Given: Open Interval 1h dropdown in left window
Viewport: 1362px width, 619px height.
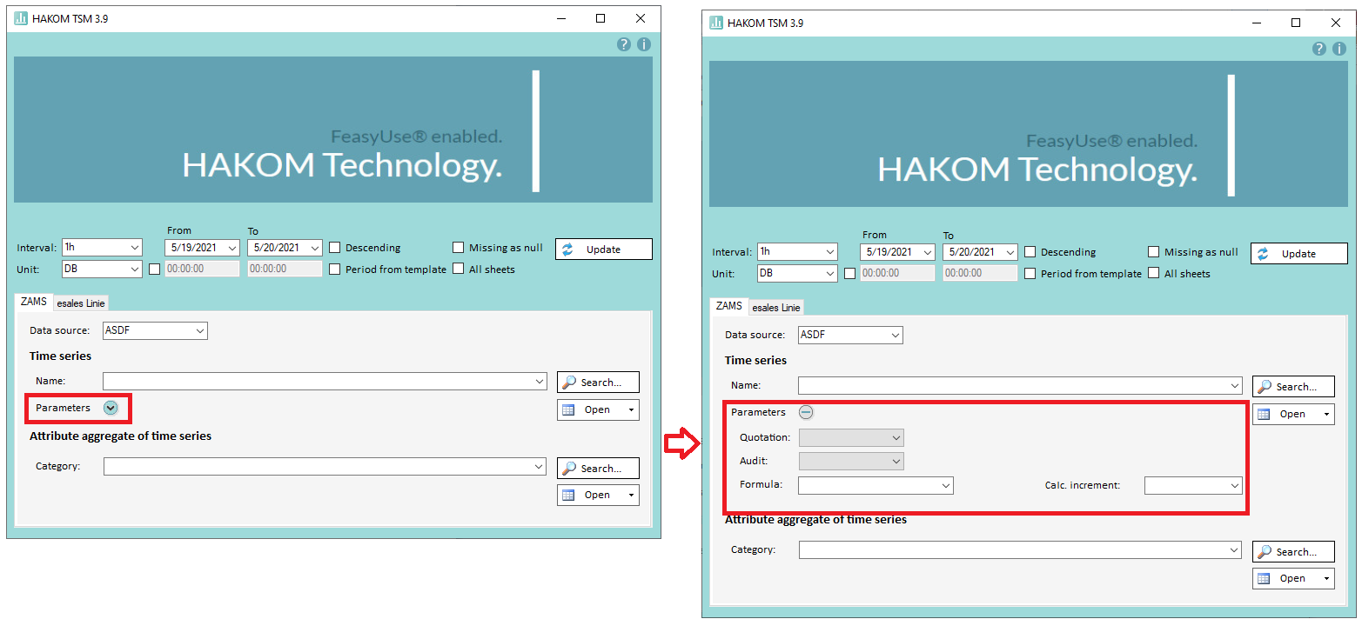Looking at the screenshot, I should point(102,248).
